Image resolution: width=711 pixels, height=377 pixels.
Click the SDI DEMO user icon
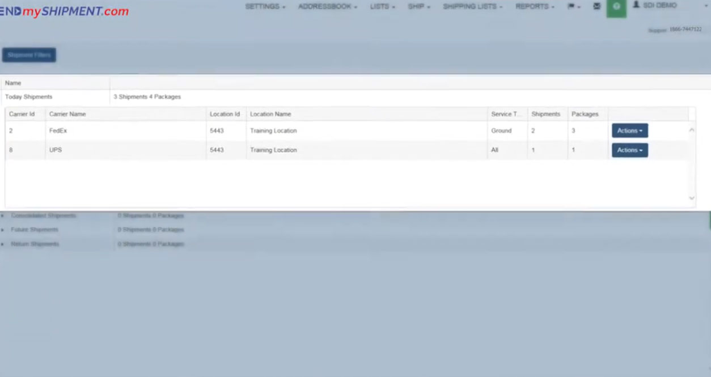(x=636, y=5)
